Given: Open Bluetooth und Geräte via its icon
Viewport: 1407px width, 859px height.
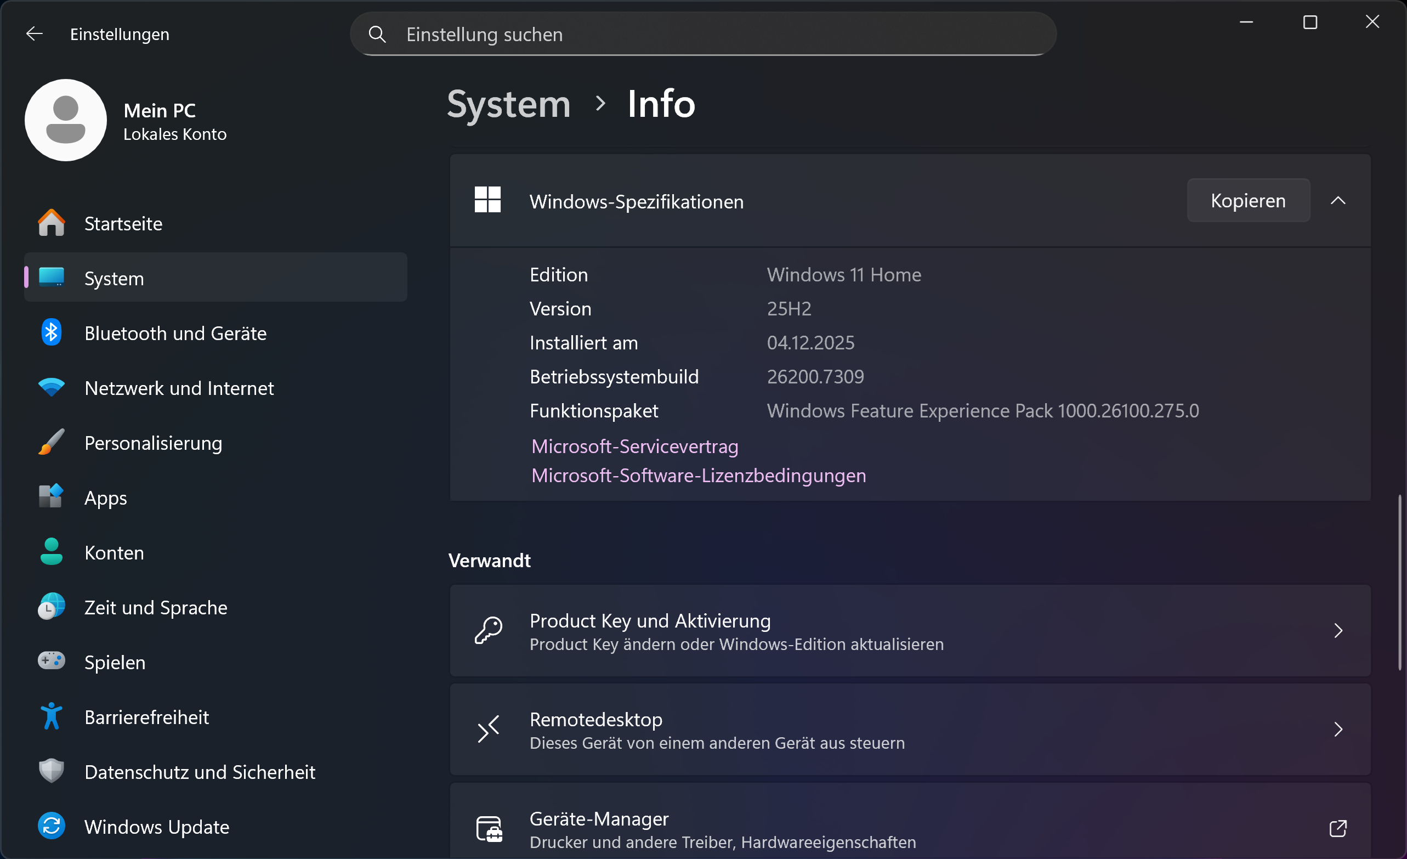Looking at the screenshot, I should pyautogui.click(x=52, y=333).
